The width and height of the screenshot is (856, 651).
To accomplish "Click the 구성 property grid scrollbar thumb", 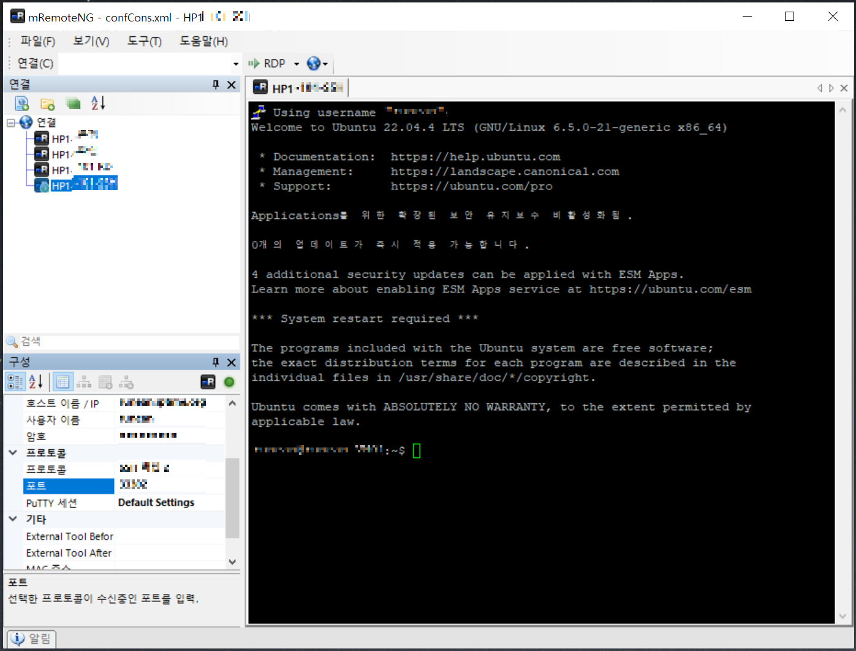I will click(x=232, y=498).
